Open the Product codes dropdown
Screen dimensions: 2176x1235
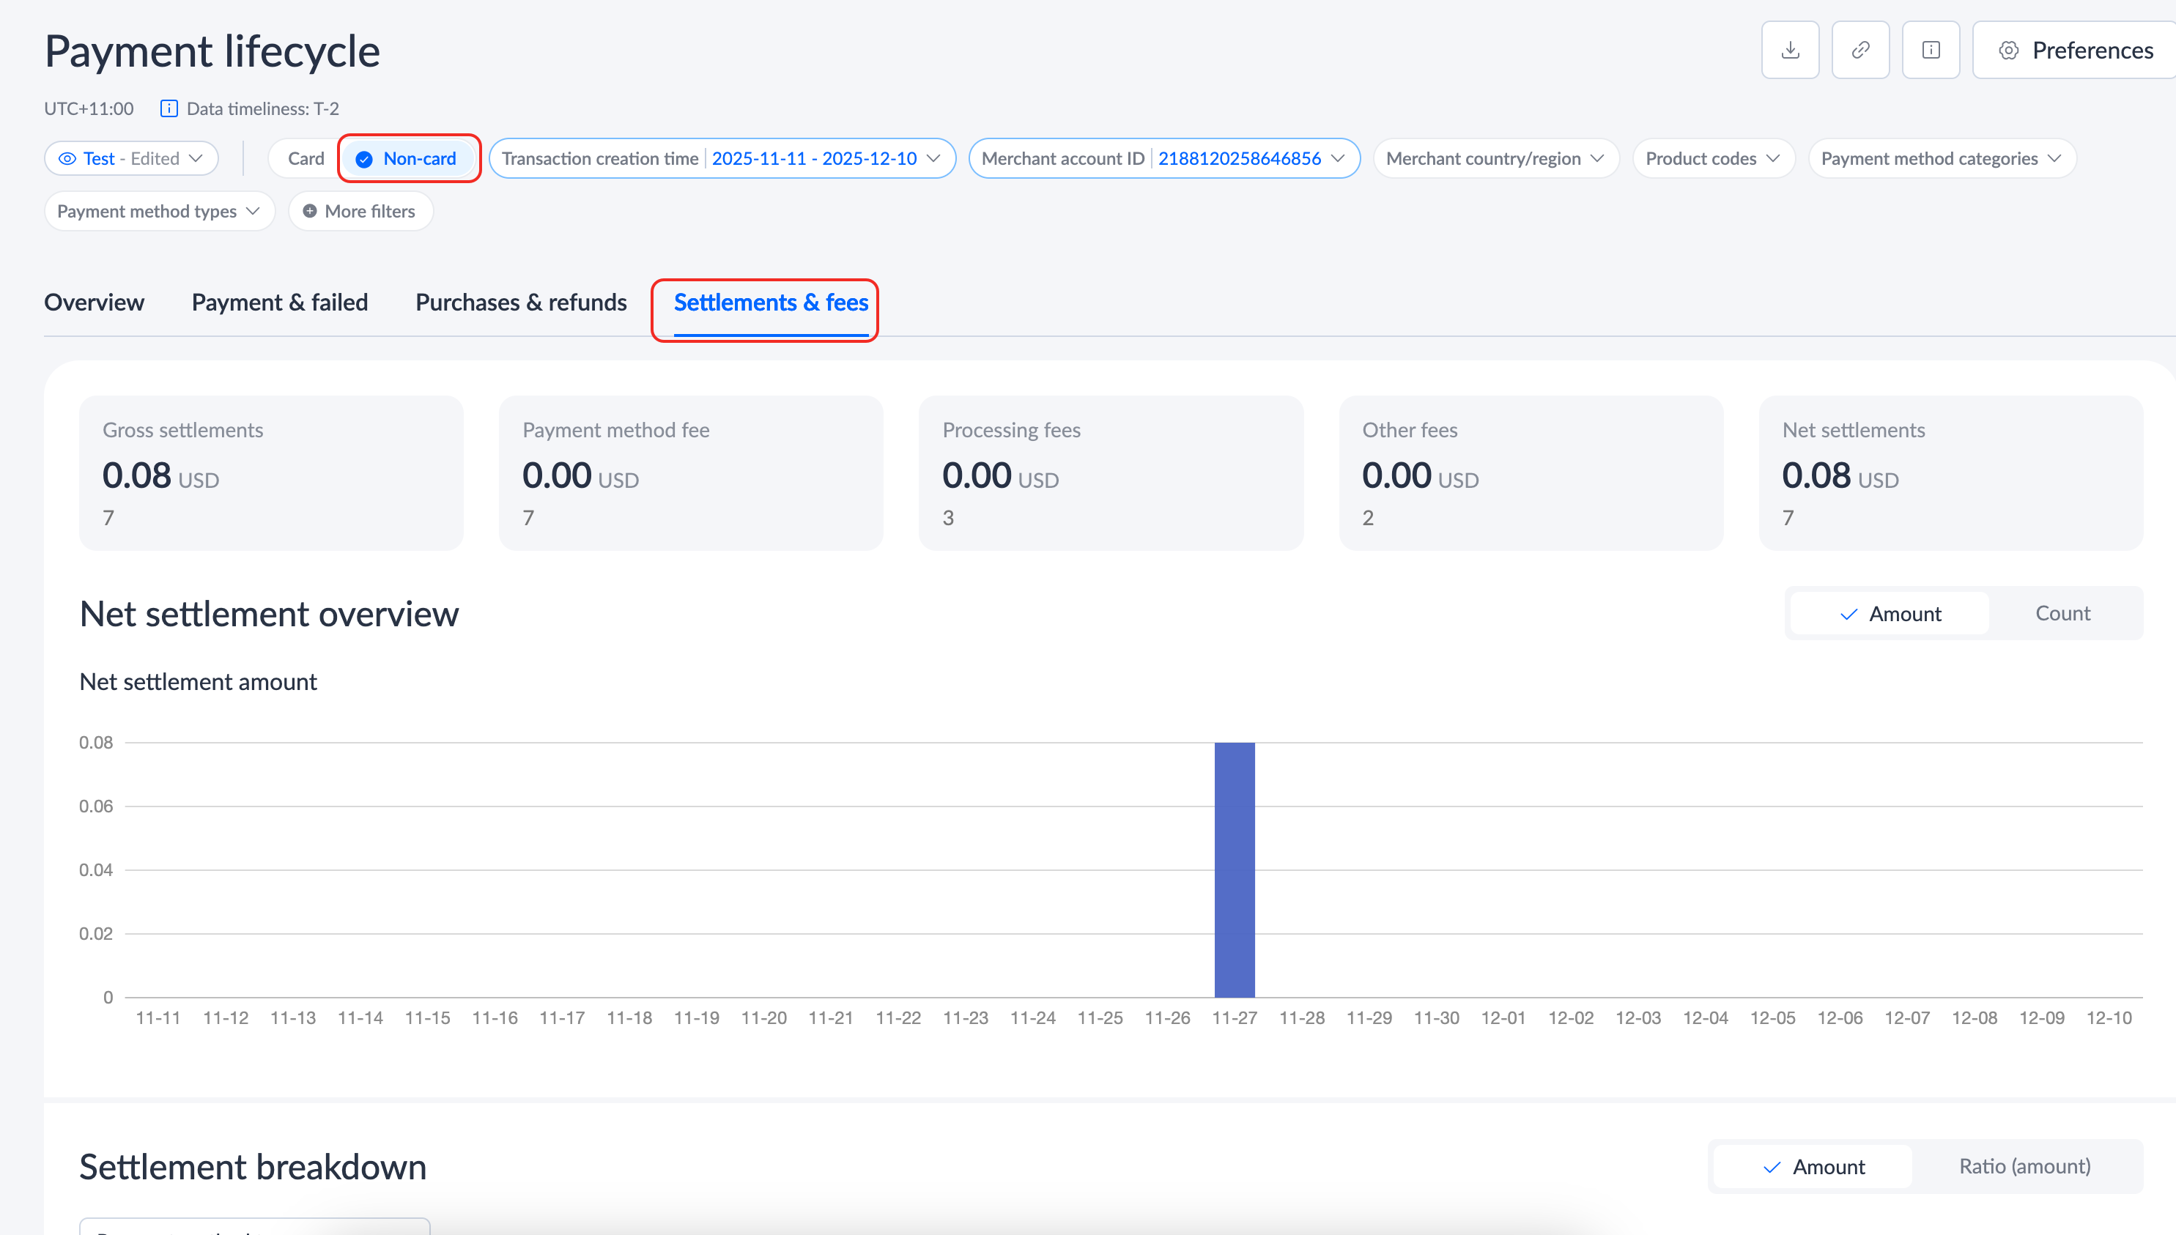(1712, 159)
